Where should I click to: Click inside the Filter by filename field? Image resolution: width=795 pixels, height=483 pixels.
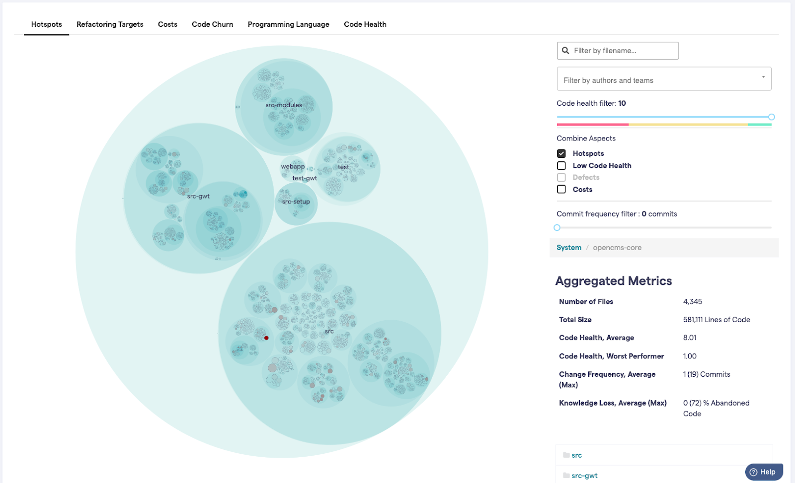coord(621,50)
